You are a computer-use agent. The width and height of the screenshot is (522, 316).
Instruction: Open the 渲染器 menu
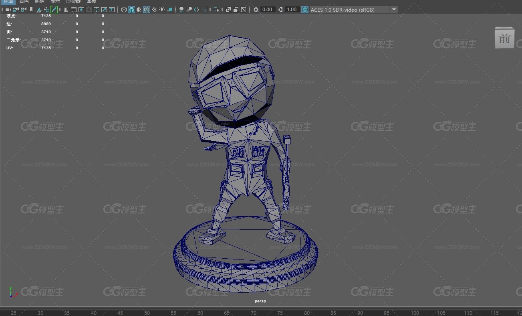click(x=73, y=2)
